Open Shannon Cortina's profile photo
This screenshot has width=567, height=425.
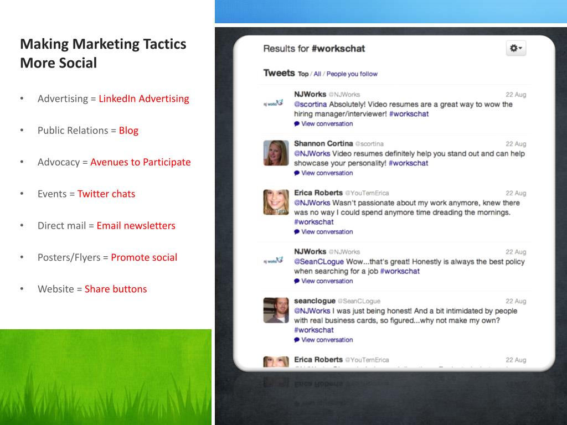(x=276, y=153)
